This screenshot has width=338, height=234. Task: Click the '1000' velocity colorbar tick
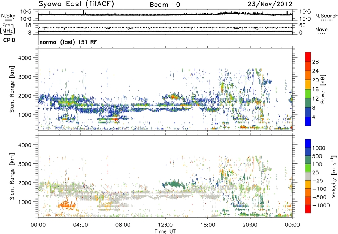(319, 148)
